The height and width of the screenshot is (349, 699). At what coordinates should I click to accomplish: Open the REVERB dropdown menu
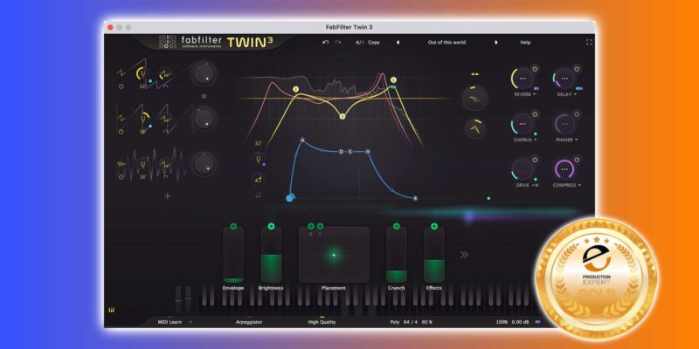point(525,94)
